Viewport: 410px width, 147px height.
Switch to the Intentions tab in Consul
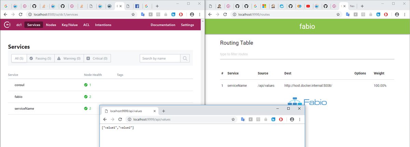[x=103, y=25]
